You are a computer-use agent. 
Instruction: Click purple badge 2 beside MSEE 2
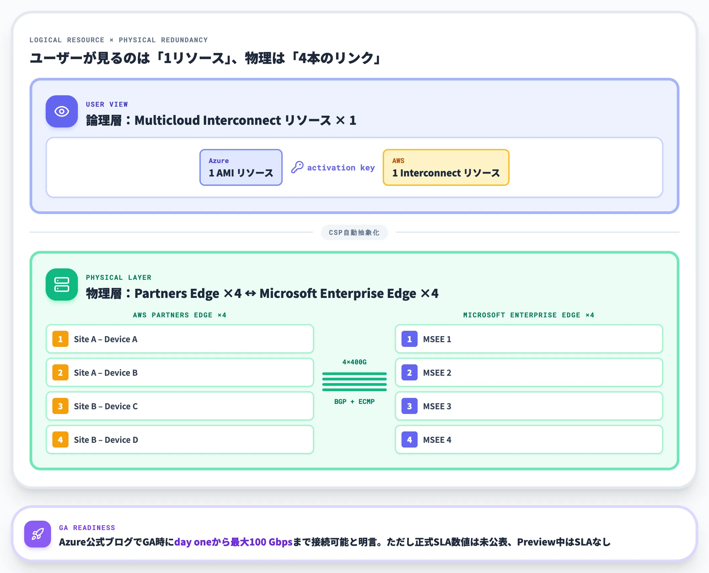point(410,373)
